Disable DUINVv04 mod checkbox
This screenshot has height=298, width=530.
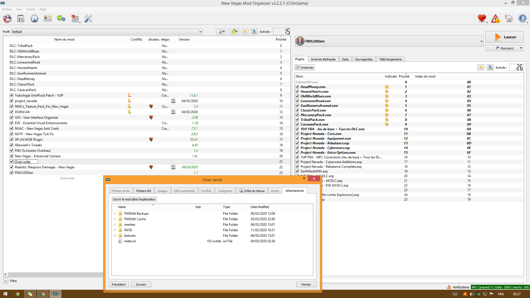(x=12, y=112)
